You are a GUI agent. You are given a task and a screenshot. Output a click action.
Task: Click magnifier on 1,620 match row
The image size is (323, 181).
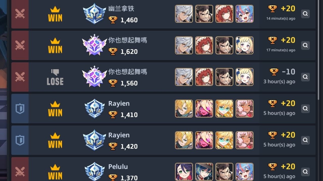click(x=305, y=45)
